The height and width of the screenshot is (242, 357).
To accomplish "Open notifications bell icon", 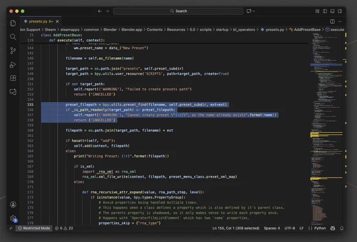I will (342, 228).
